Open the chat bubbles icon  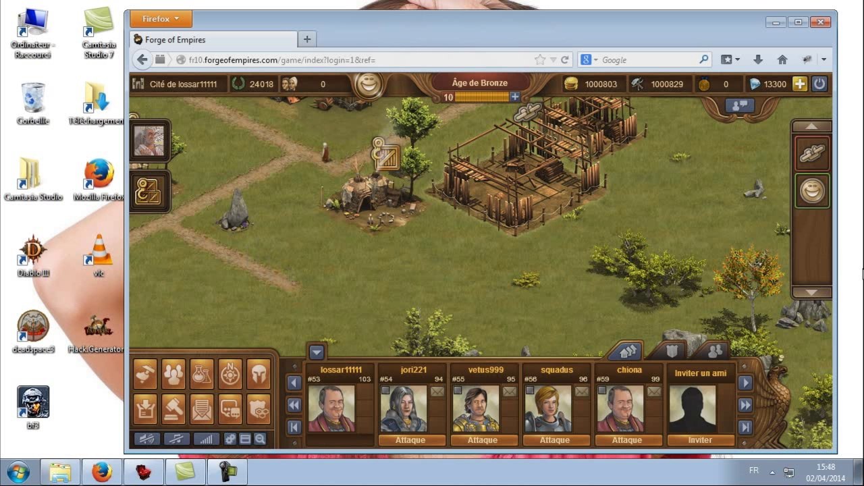coord(230,409)
